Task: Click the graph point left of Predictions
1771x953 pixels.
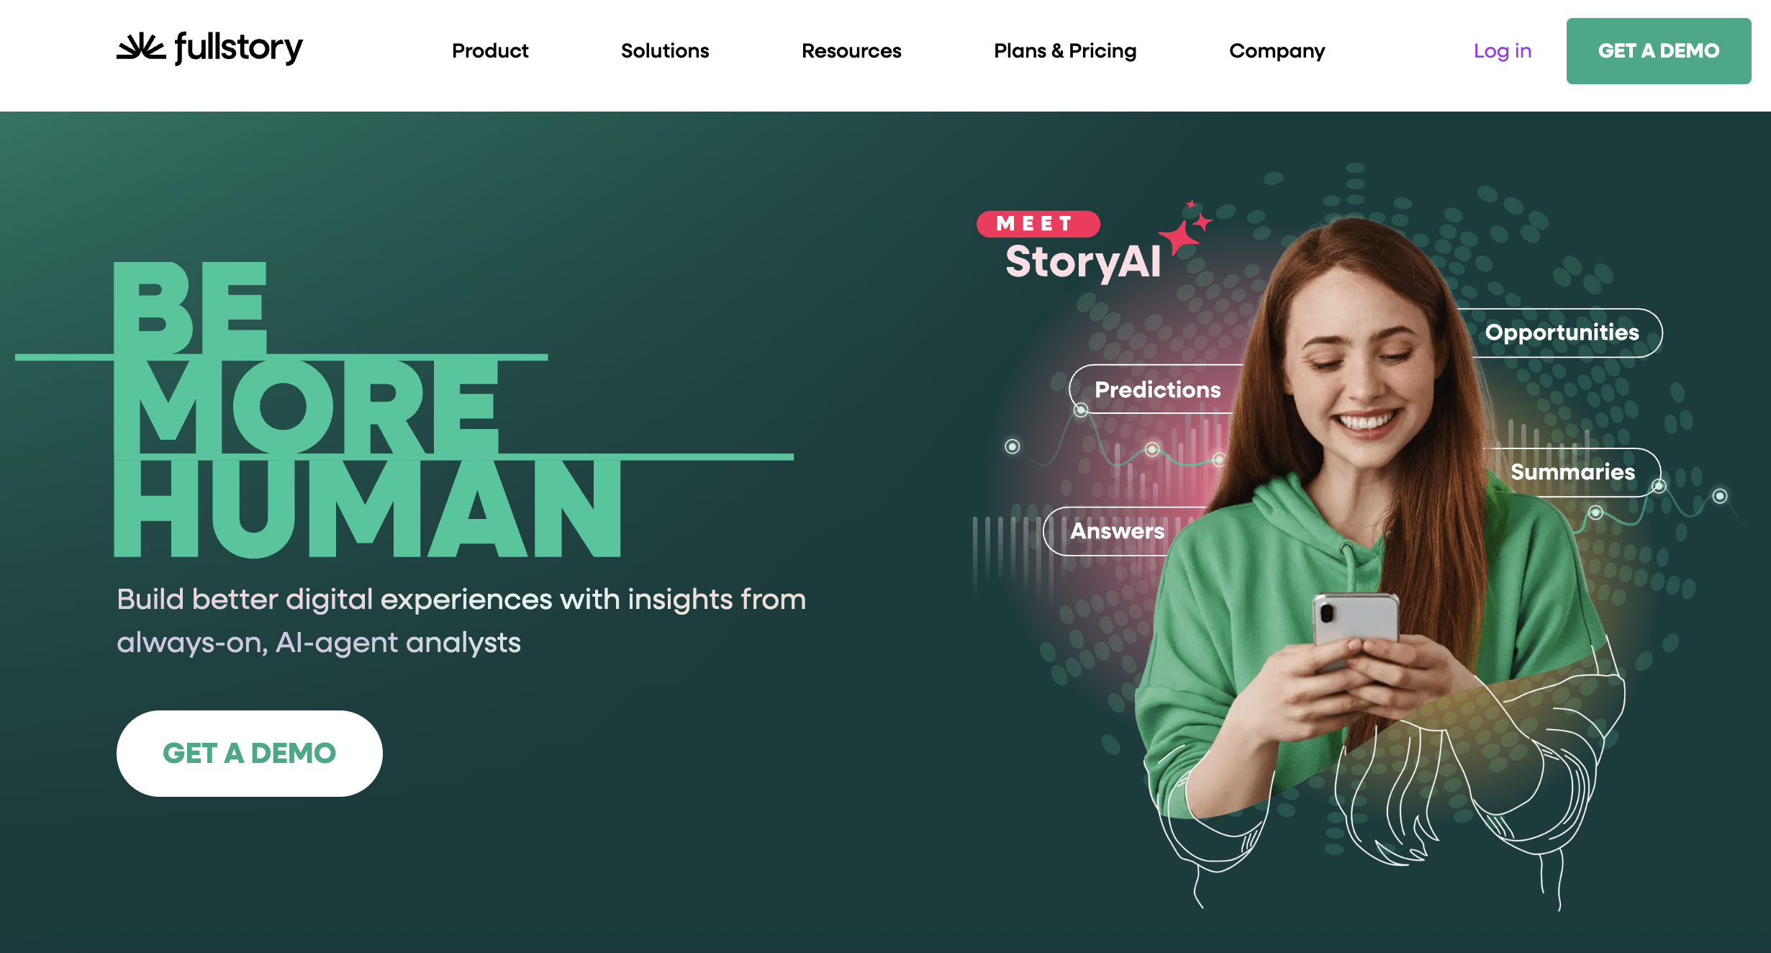Action: pyautogui.click(x=1012, y=447)
